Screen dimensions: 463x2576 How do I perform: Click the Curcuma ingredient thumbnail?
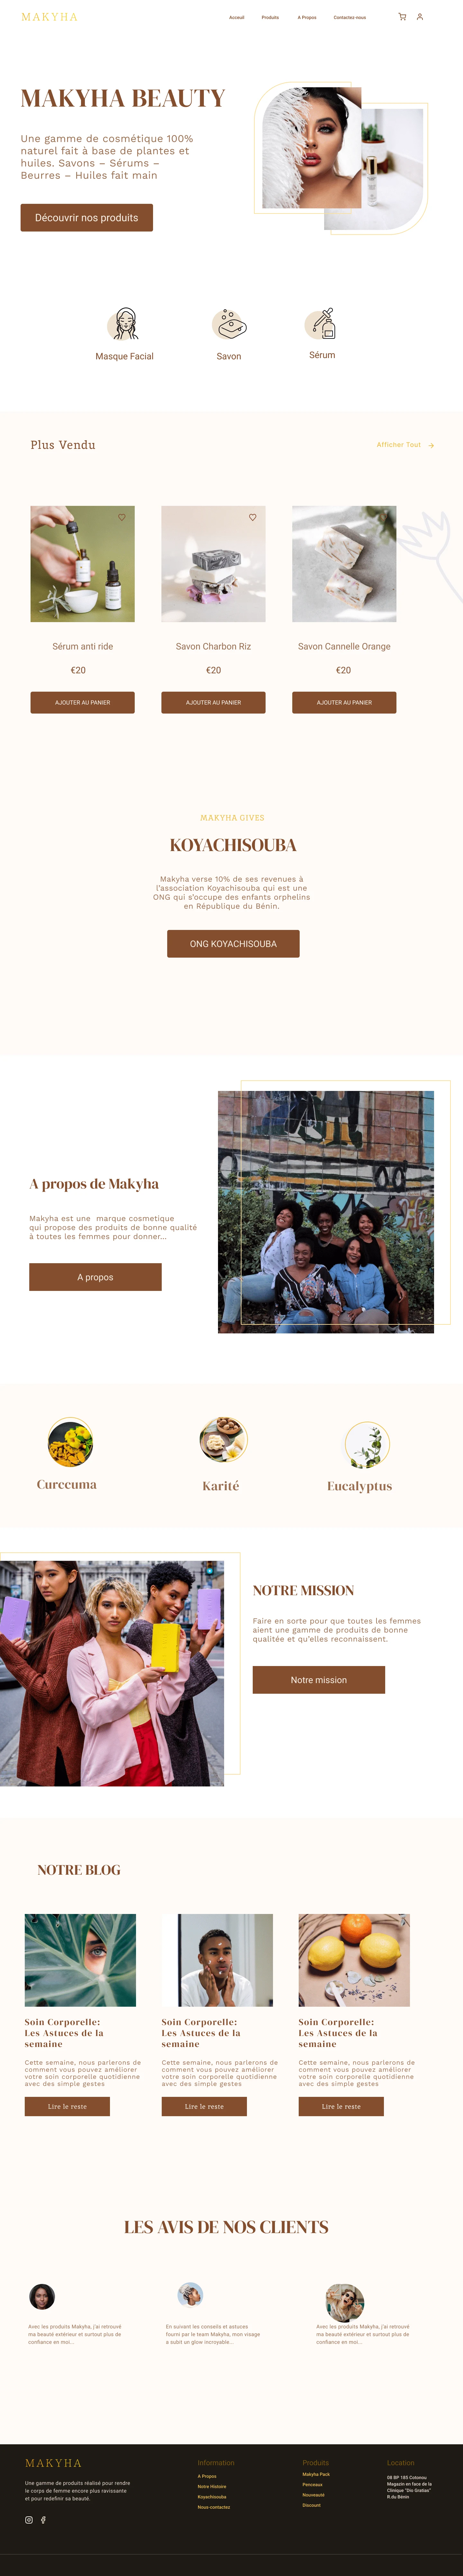pyautogui.click(x=70, y=1442)
